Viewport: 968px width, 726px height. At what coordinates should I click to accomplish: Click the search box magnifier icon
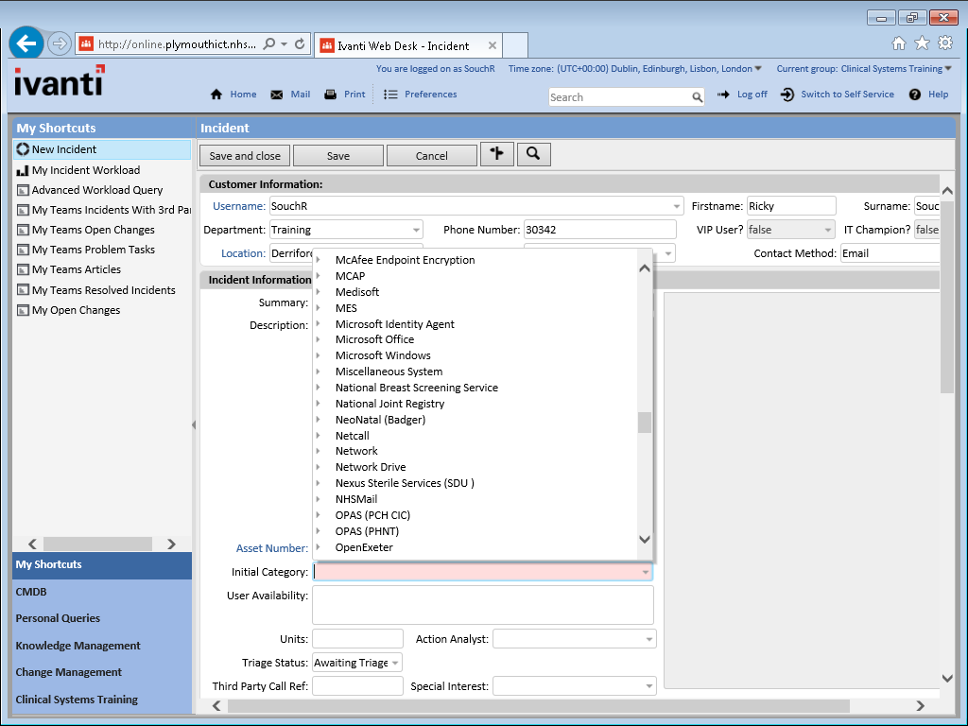tap(697, 97)
